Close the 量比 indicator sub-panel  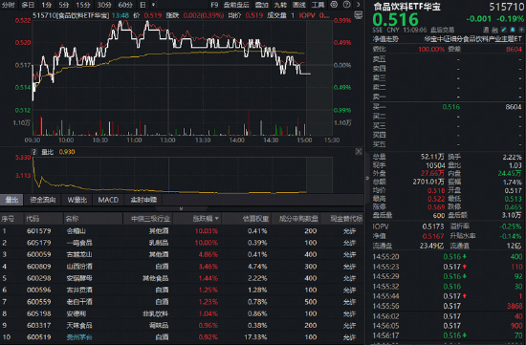pos(359,152)
